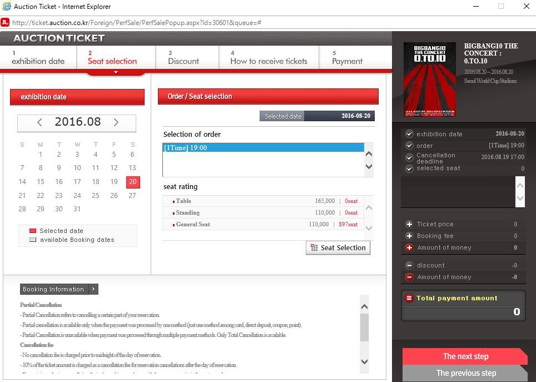
Task: Click the 897seat availability text
Action: point(348,224)
